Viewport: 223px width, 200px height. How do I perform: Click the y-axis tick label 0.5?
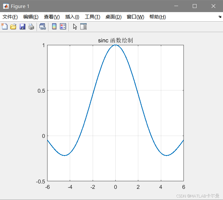tap(41, 91)
